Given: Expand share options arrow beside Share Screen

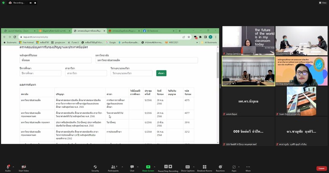Looking at the screenshot, I should pos(154,167).
